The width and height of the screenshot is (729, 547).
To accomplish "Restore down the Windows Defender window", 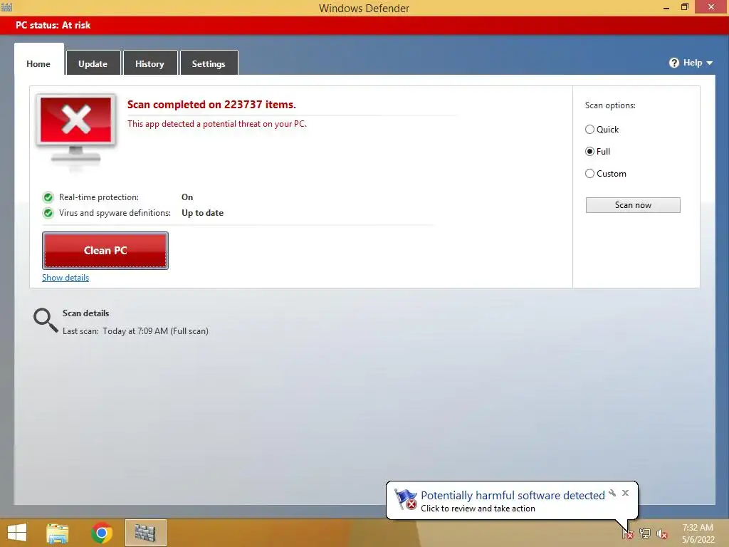I will [685, 7].
